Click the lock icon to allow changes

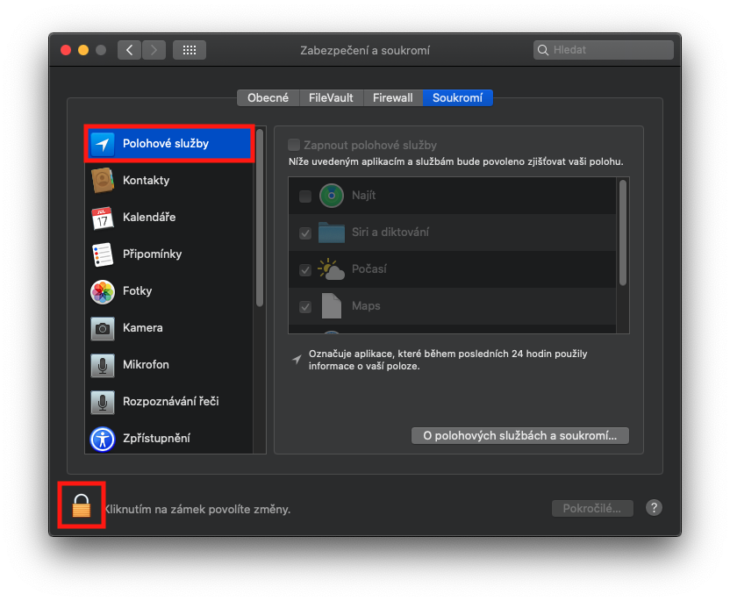82,505
